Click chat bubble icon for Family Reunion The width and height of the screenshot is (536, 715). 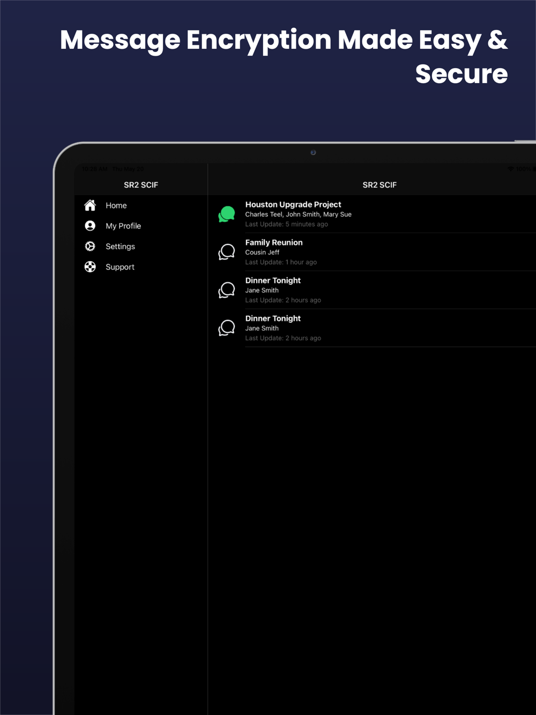227,252
